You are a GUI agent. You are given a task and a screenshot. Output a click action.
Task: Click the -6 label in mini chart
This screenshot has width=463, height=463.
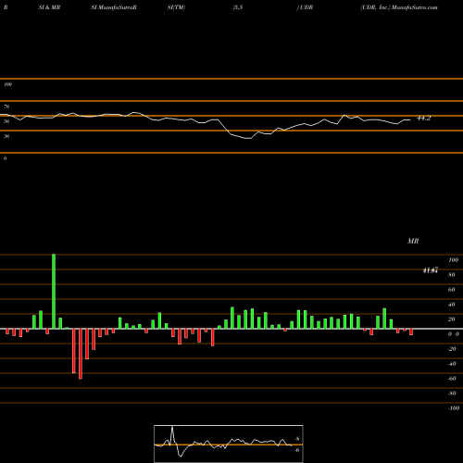[297, 450]
